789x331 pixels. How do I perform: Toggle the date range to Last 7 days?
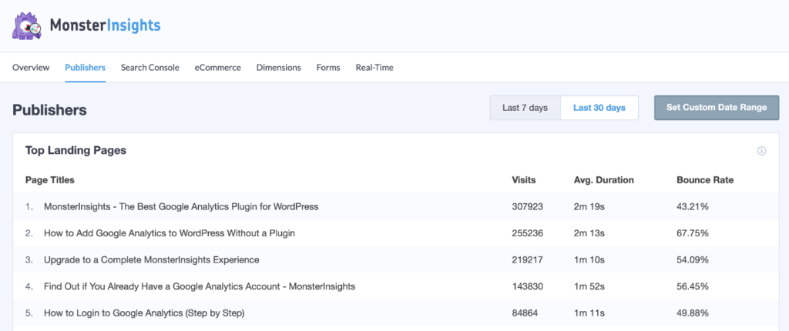tap(525, 108)
